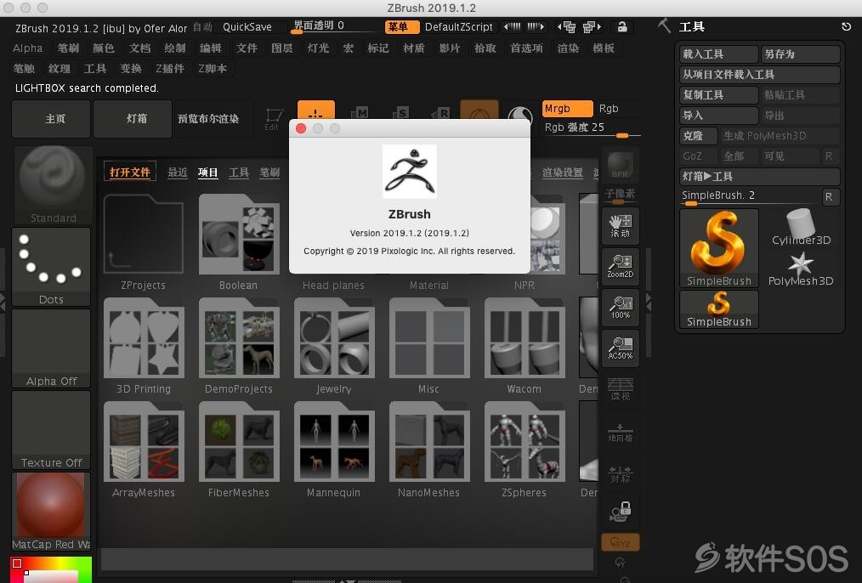Toggle perspective (透视) button
This screenshot has width=862, height=583.
620,389
